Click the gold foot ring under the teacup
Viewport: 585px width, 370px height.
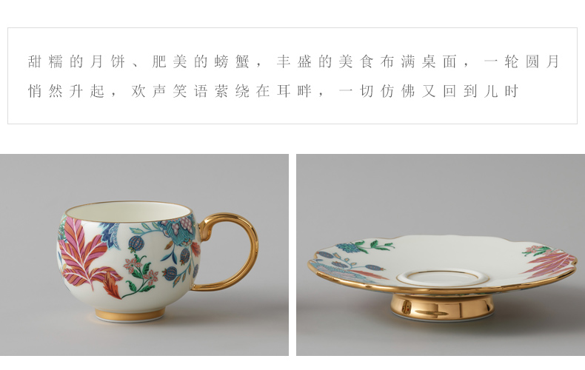[x=130, y=314]
